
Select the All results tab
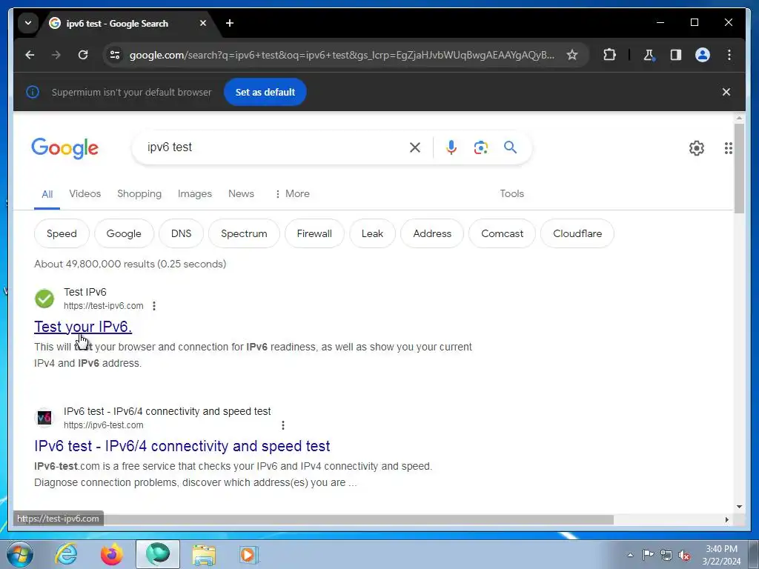coord(47,194)
